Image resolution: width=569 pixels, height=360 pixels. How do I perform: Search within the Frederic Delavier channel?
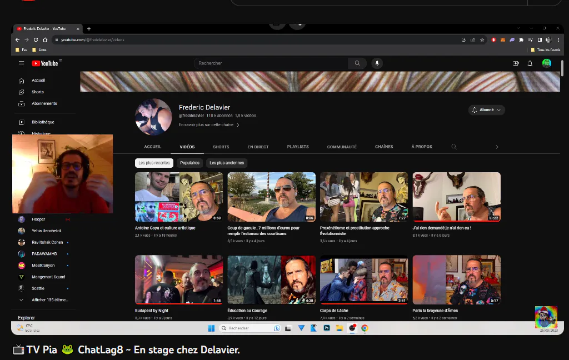453,147
